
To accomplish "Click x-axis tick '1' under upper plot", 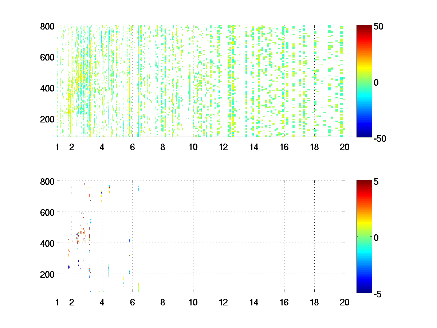I will [x=57, y=147].
